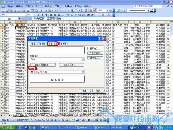Click the 选项 button in dialog
Image resolution: width=173 pixels, height=130 pixels.
(95, 58)
